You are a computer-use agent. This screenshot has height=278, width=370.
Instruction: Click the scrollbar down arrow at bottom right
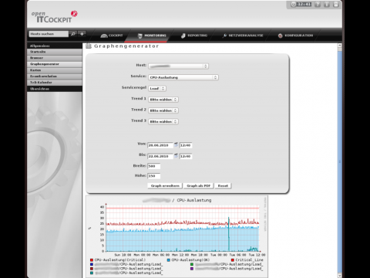click(x=340, y=276)
